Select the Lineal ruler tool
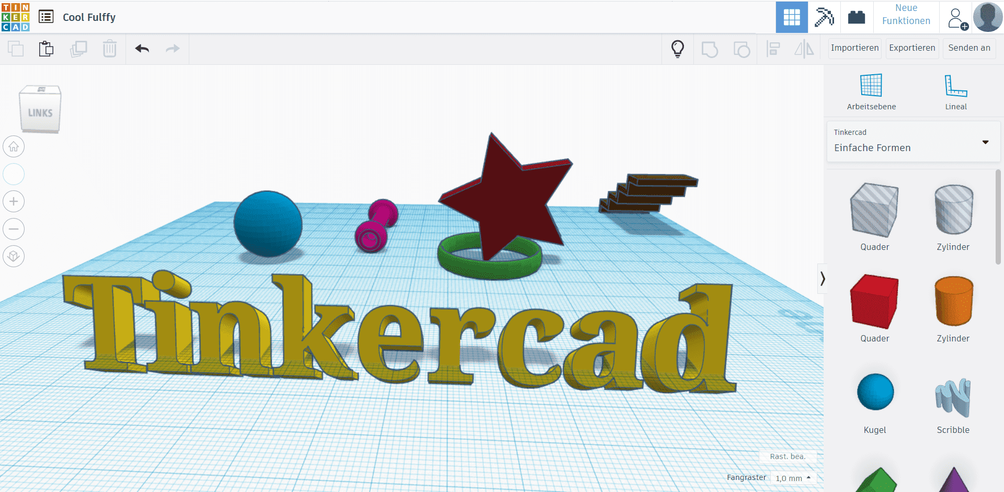This screenshot has width=1004, height=492. click(956, 91)
